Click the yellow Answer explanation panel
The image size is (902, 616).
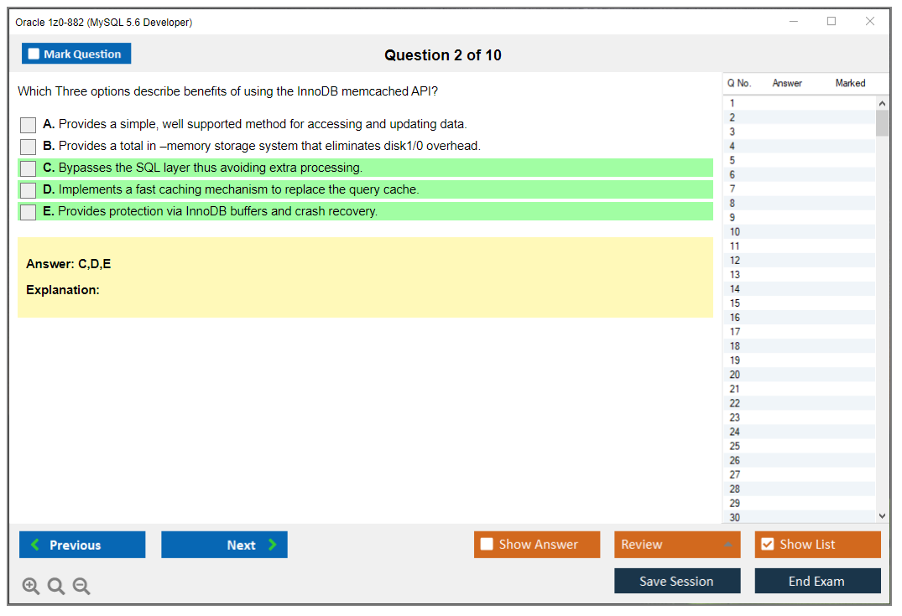[x=365, y=277]
